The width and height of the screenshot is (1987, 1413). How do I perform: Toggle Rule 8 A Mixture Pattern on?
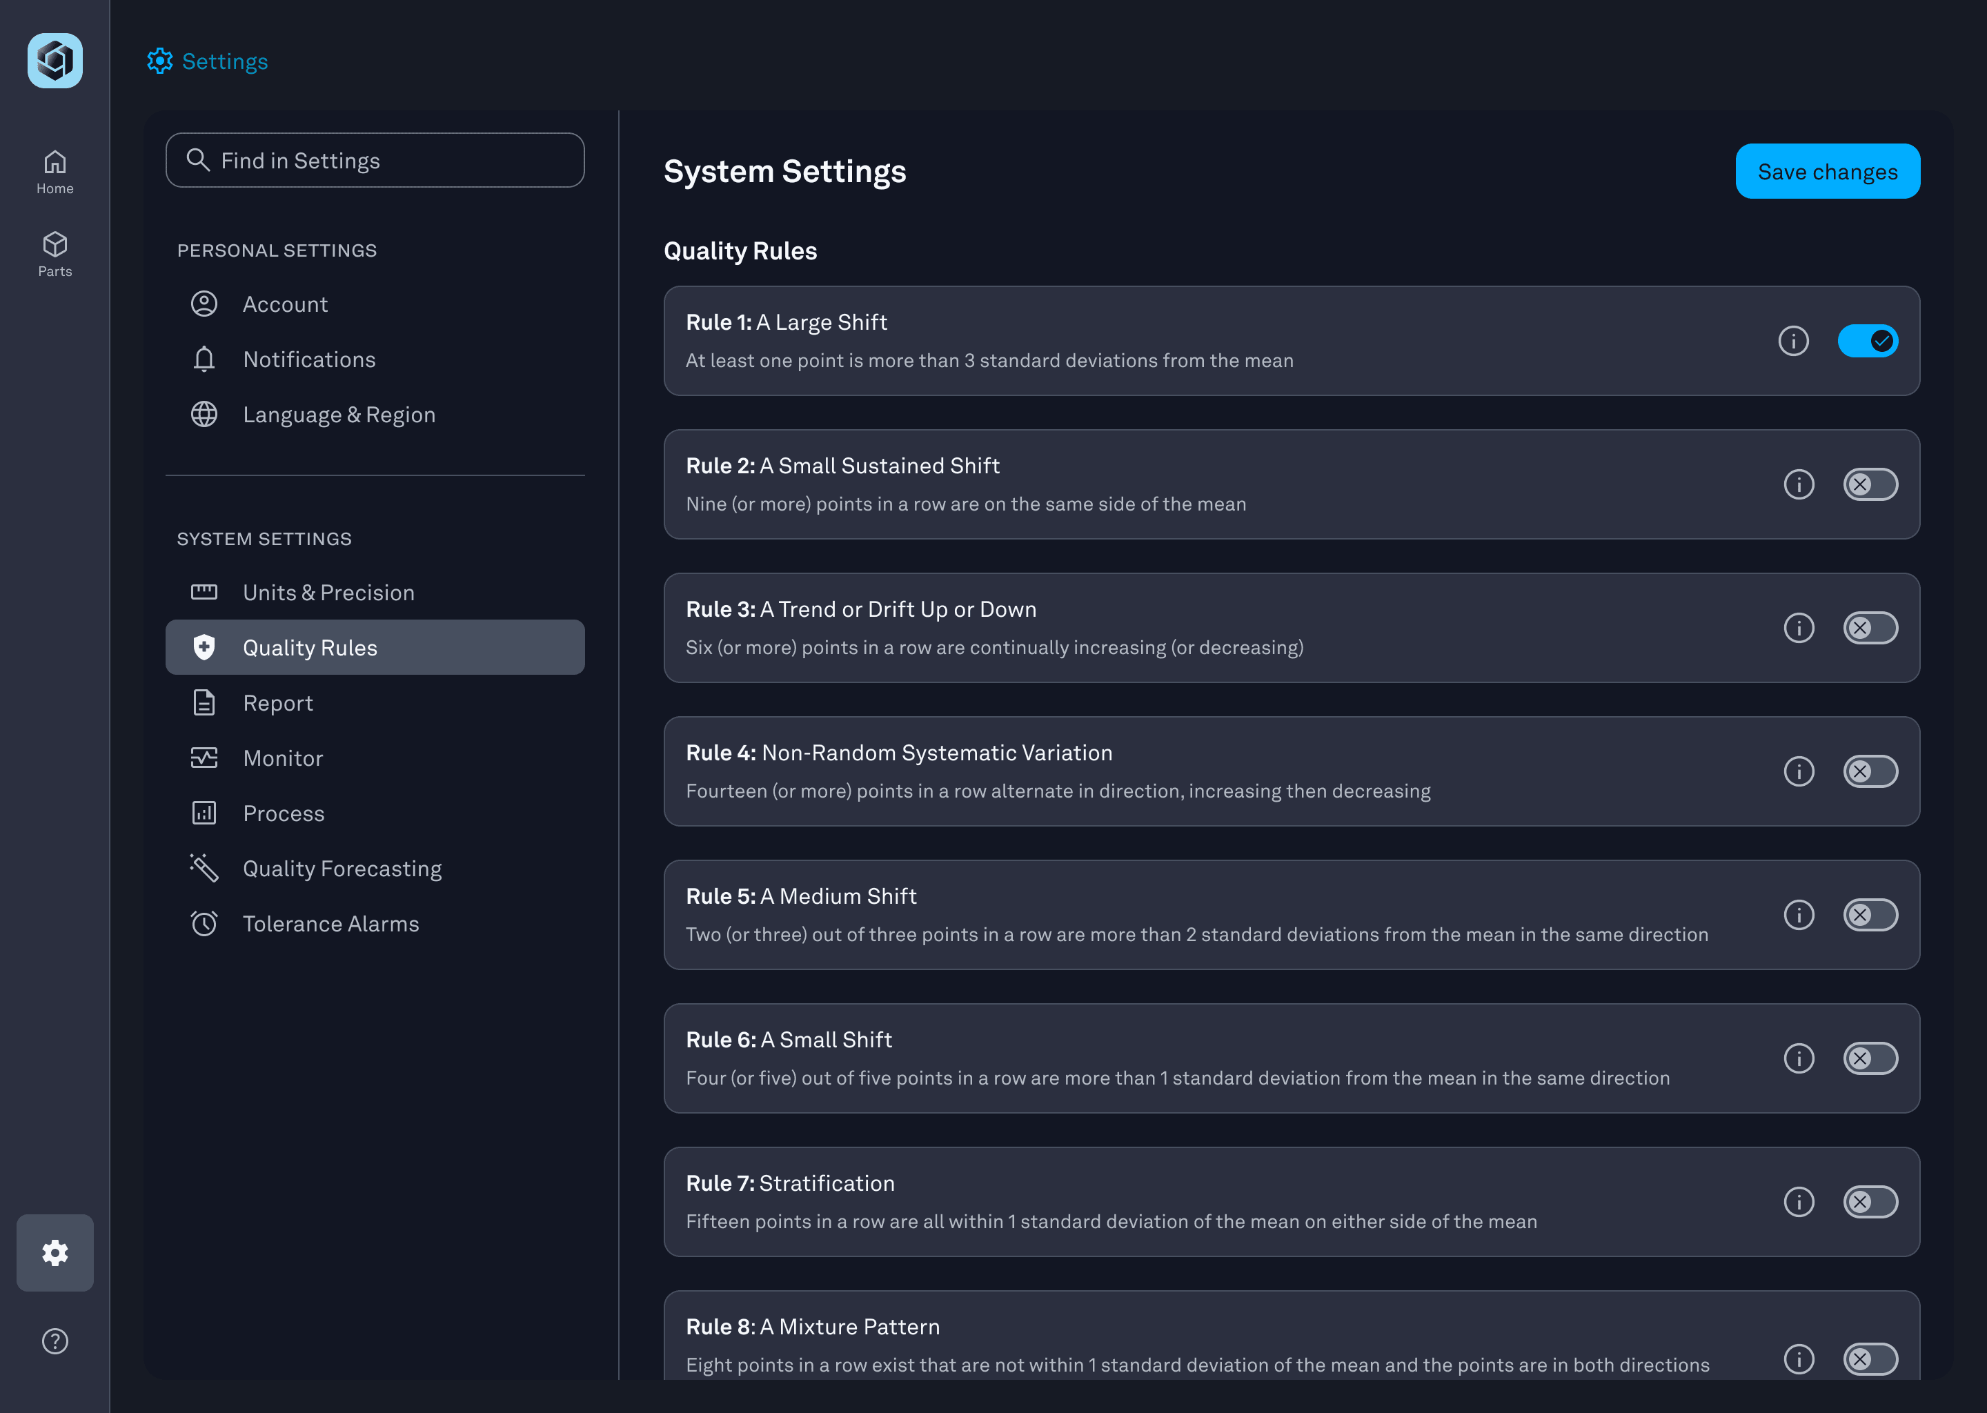pos(1870,1359)
